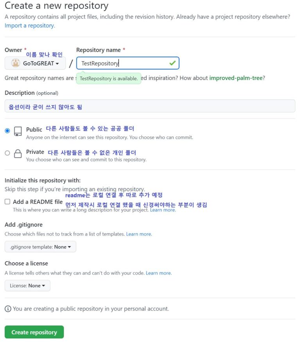Click the Public repository book icon
Viewport: 300px width, 342px height.
coord(18,131)
